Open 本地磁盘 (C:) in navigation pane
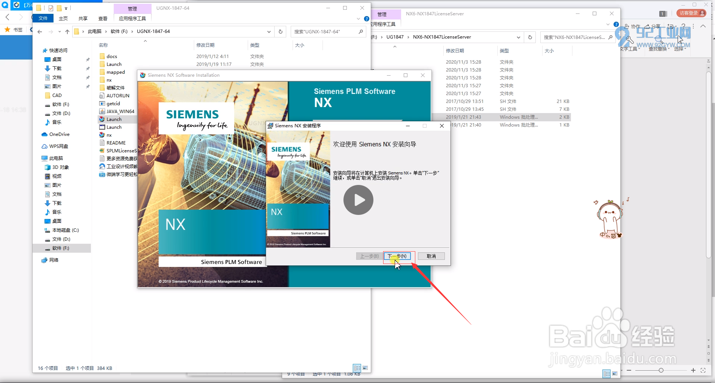Viewport: 715px width, 383px height. 65,230
